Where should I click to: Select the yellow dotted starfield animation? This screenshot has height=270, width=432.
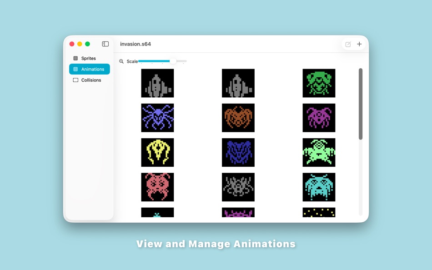pyautogui.click(x=319, y=212)
